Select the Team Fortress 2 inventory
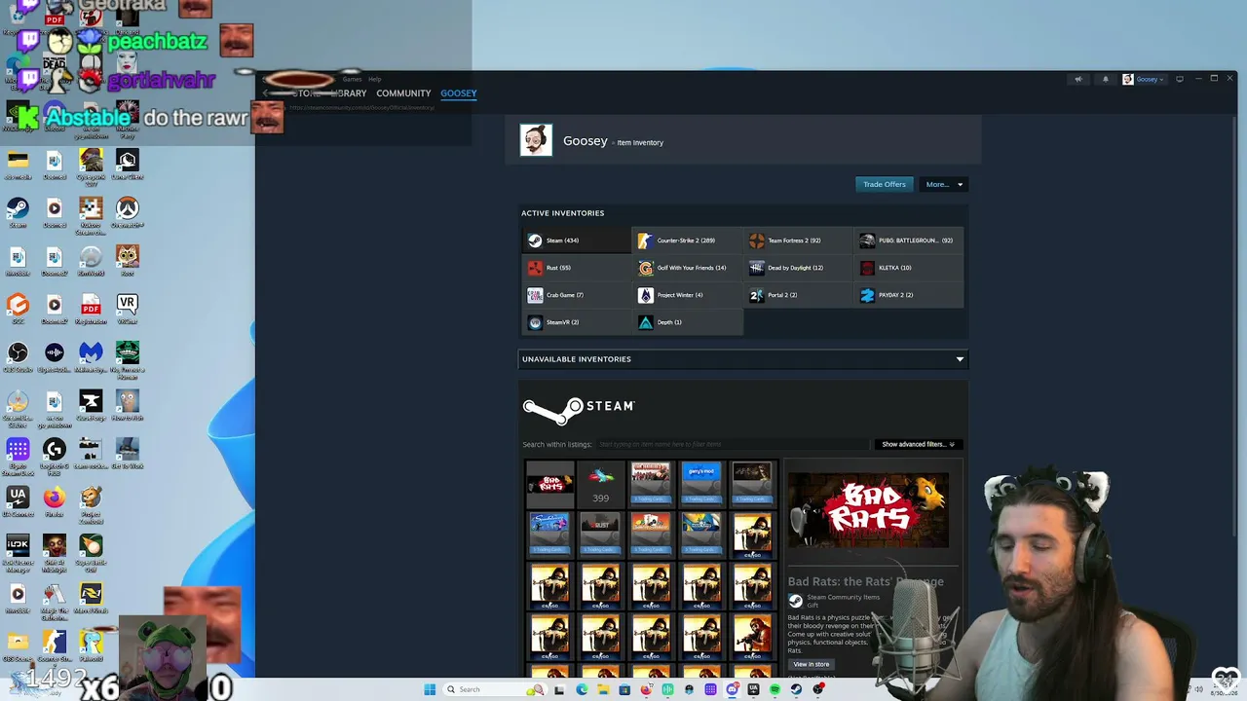 coord(798,240)
